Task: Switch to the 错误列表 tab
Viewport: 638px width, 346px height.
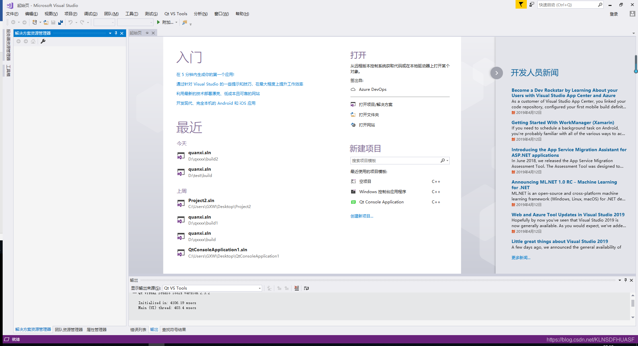Action: [x=138, y=329]
